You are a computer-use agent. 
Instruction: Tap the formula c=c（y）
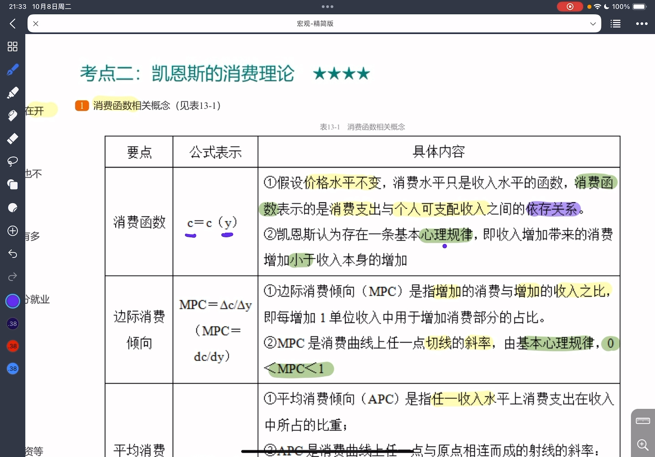(212, 222)
